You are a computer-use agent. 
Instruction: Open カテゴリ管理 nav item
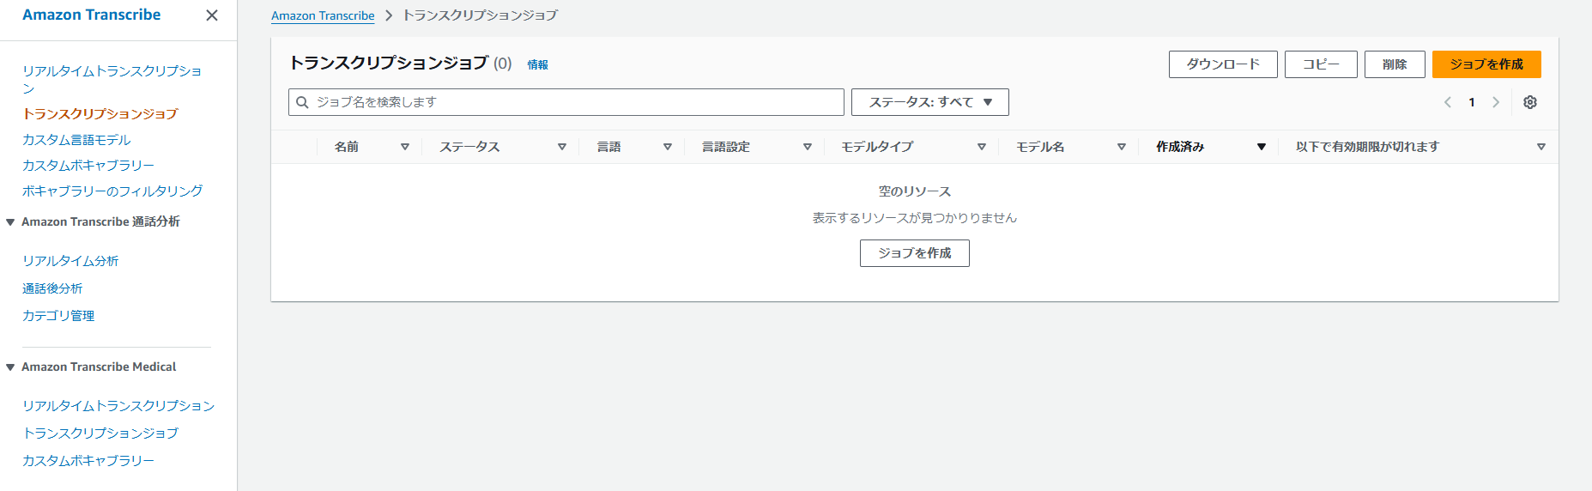coord(58,315)
